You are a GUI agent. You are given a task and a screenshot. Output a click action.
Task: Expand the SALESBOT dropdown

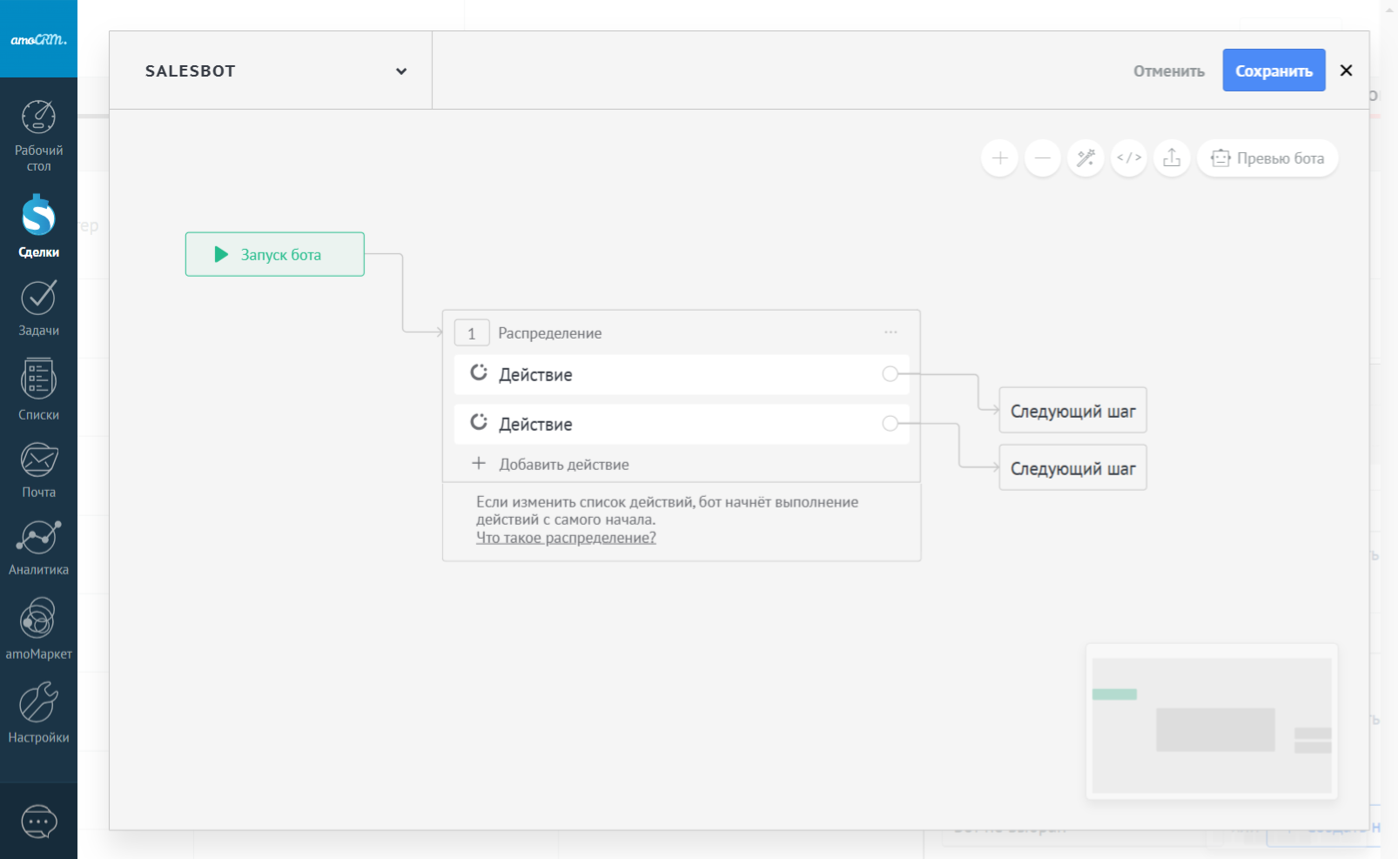point(400,71)
